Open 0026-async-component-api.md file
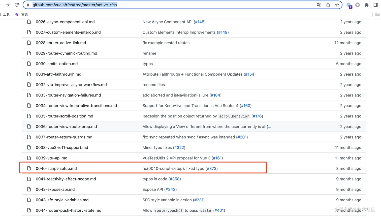381x218 pixels. pos(65,22)
